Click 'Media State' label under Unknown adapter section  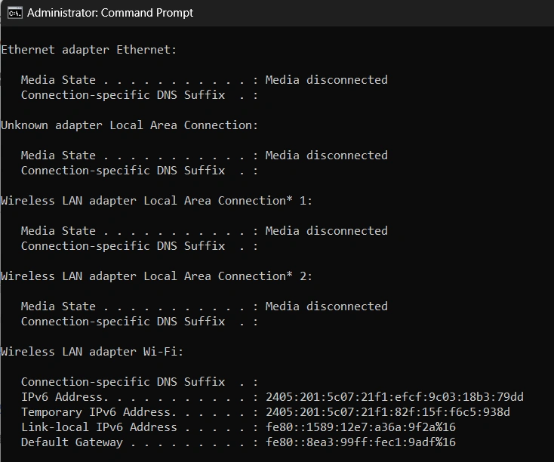tap(58, 156)
